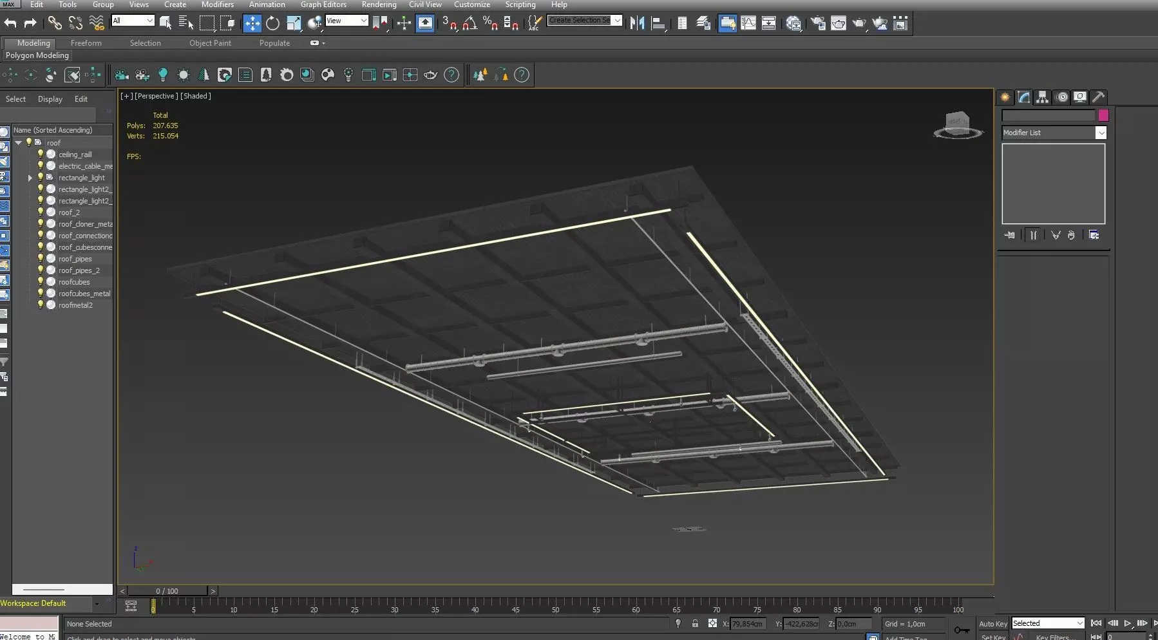Activate the Select and Rotate tool
Image resolution: width=1158 pixels, height=640 pixels.
tap(273, 23)
